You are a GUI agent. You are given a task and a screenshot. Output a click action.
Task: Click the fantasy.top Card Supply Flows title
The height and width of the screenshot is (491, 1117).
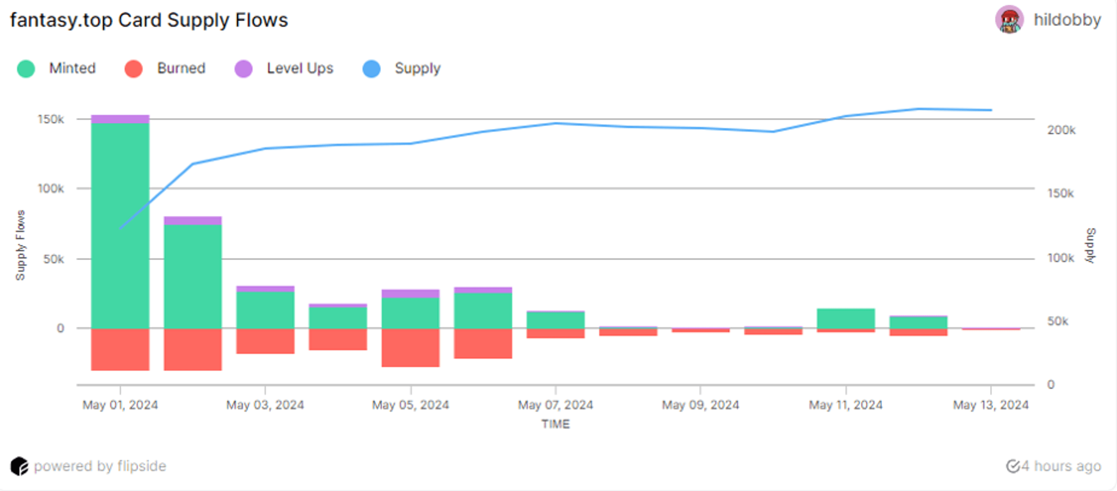tap(149, 20)
